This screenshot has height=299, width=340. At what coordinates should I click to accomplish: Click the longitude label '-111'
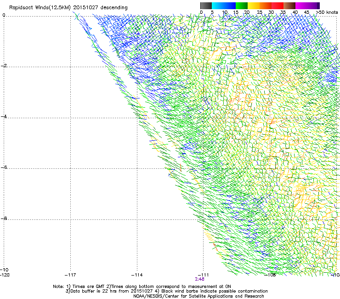pos(204,275)
